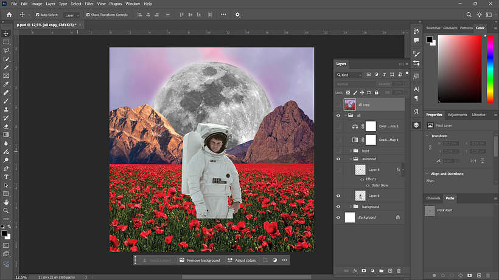This screenshot has width=499, height=280.
Task: Select the Zoom tool
Action: coord(6,211)
